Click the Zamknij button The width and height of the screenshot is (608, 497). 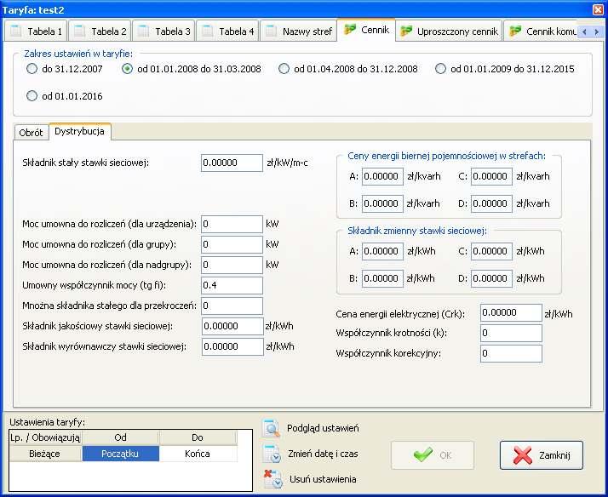pos(542,455)
